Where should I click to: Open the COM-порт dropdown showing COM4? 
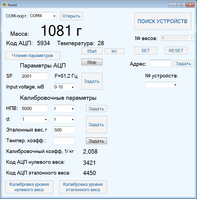tap(43, 16)
